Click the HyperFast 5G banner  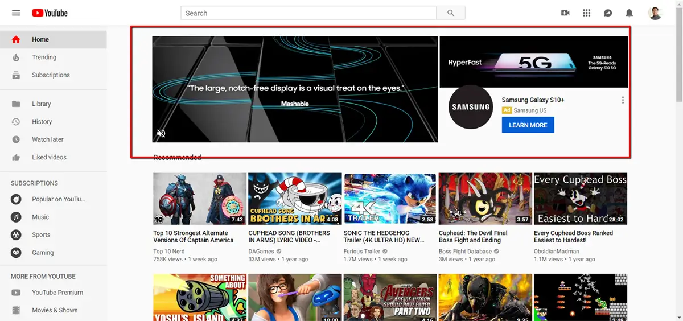534,61
